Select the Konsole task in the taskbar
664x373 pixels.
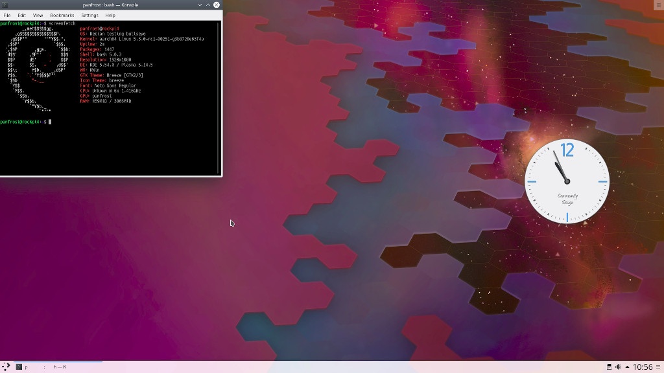(58, 367)
